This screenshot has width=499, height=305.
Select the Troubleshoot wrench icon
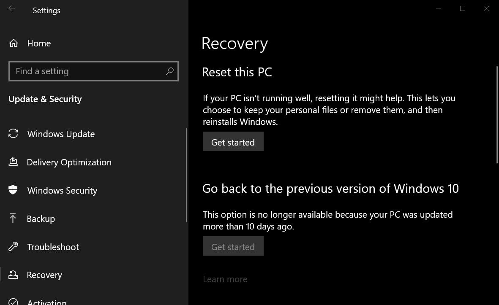13,247
